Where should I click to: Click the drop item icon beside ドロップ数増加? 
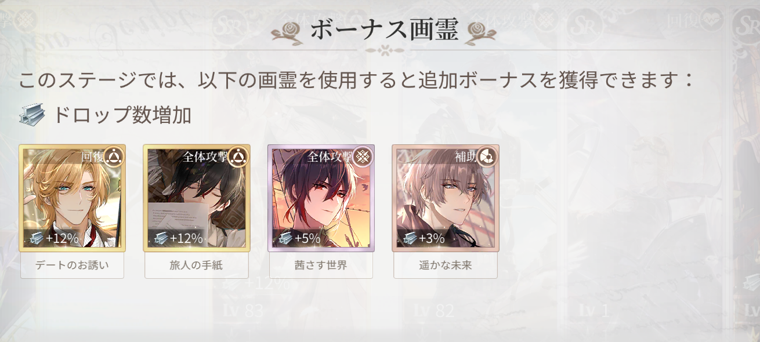tap(32, 115)
